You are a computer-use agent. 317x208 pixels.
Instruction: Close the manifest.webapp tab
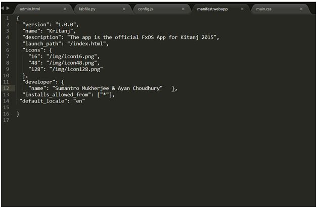pyautogui.click(x=242, y=9)
